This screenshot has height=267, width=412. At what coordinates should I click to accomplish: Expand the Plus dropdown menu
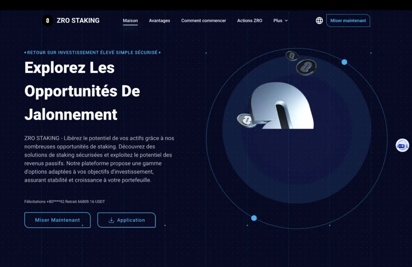[x=280, y=21]
